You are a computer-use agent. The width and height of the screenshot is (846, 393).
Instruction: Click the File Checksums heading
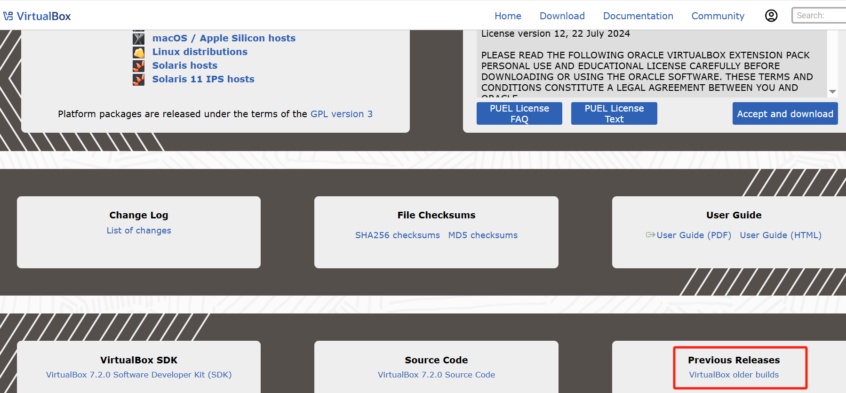tap(436, 215)
